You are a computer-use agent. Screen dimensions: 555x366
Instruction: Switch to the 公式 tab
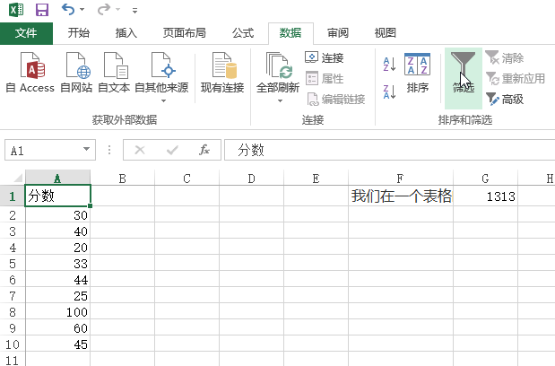coord(243,33)
